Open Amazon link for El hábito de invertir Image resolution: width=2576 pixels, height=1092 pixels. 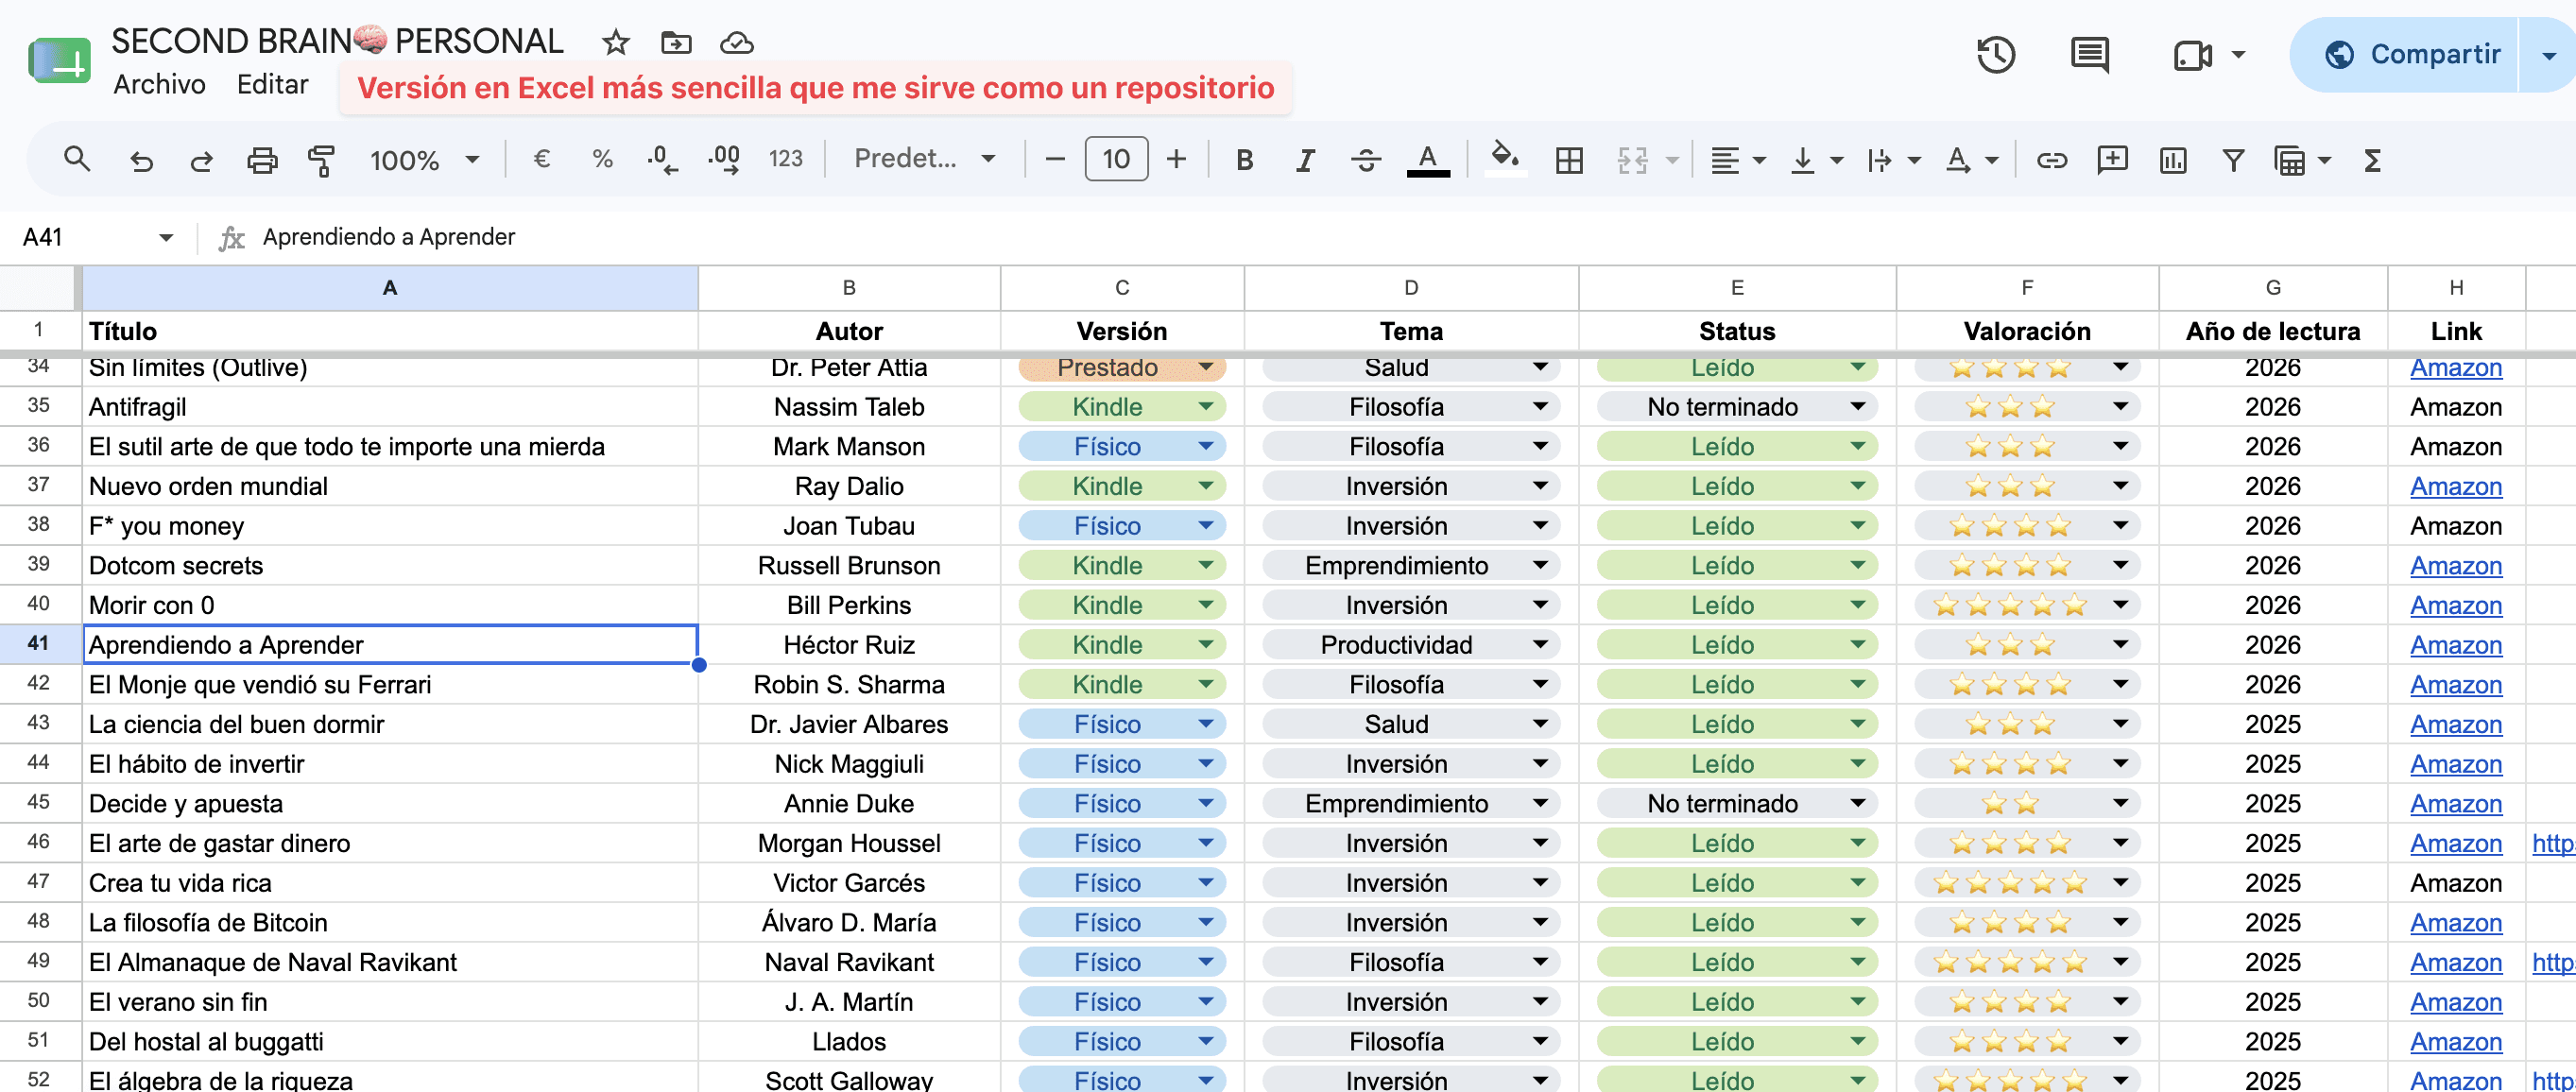2455,764
